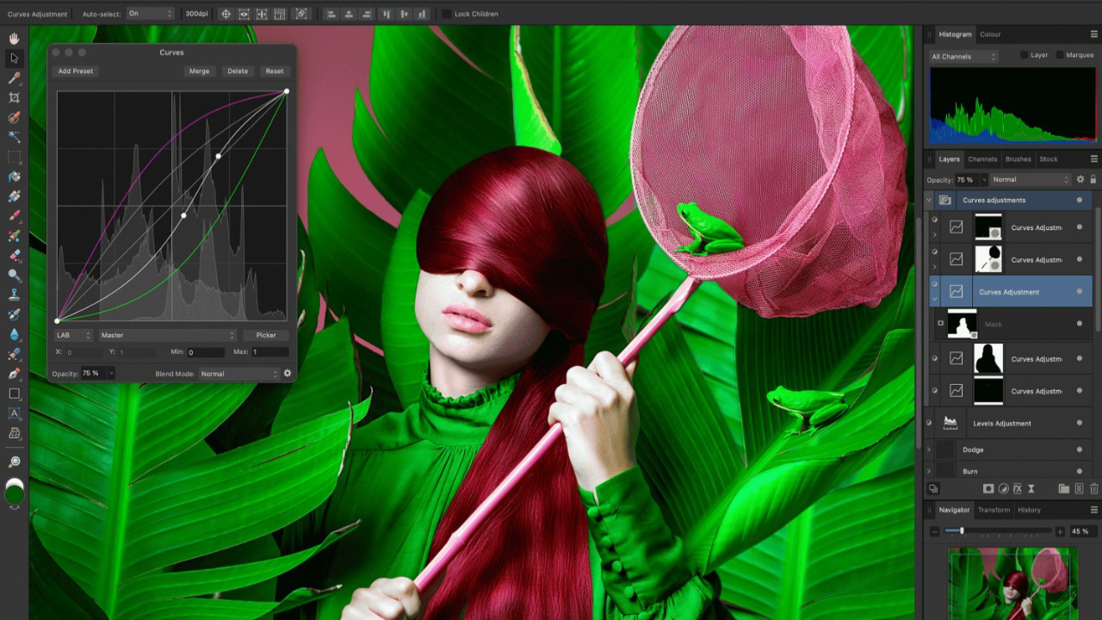Open layer settings cog in Layers panel

[1080, 179]
